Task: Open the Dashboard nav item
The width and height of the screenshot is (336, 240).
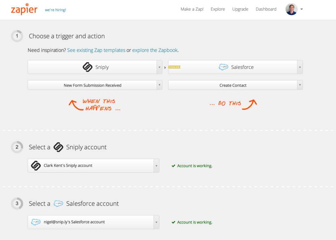Action: coord(266,9)
